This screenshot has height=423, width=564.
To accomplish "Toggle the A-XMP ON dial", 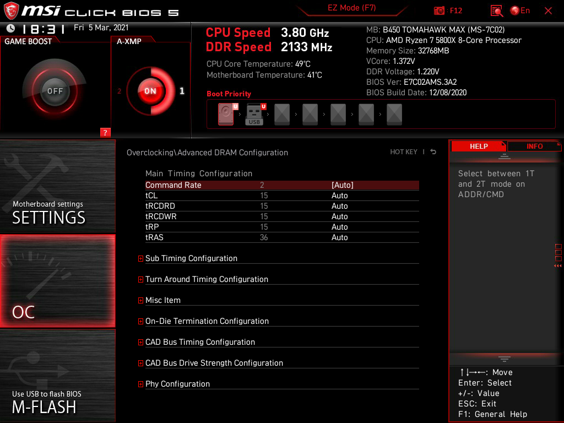I will tap(150, 91).
